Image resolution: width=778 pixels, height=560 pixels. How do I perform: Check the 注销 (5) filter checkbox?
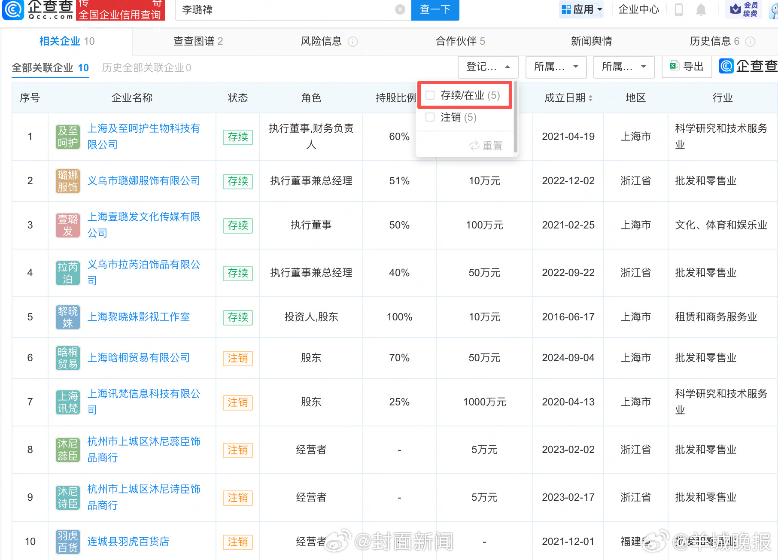[x=430, y=117]
